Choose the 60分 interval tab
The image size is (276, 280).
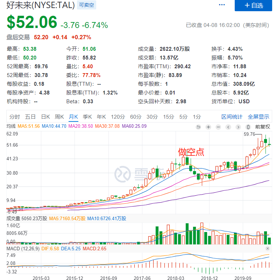[x=135, y=117]
